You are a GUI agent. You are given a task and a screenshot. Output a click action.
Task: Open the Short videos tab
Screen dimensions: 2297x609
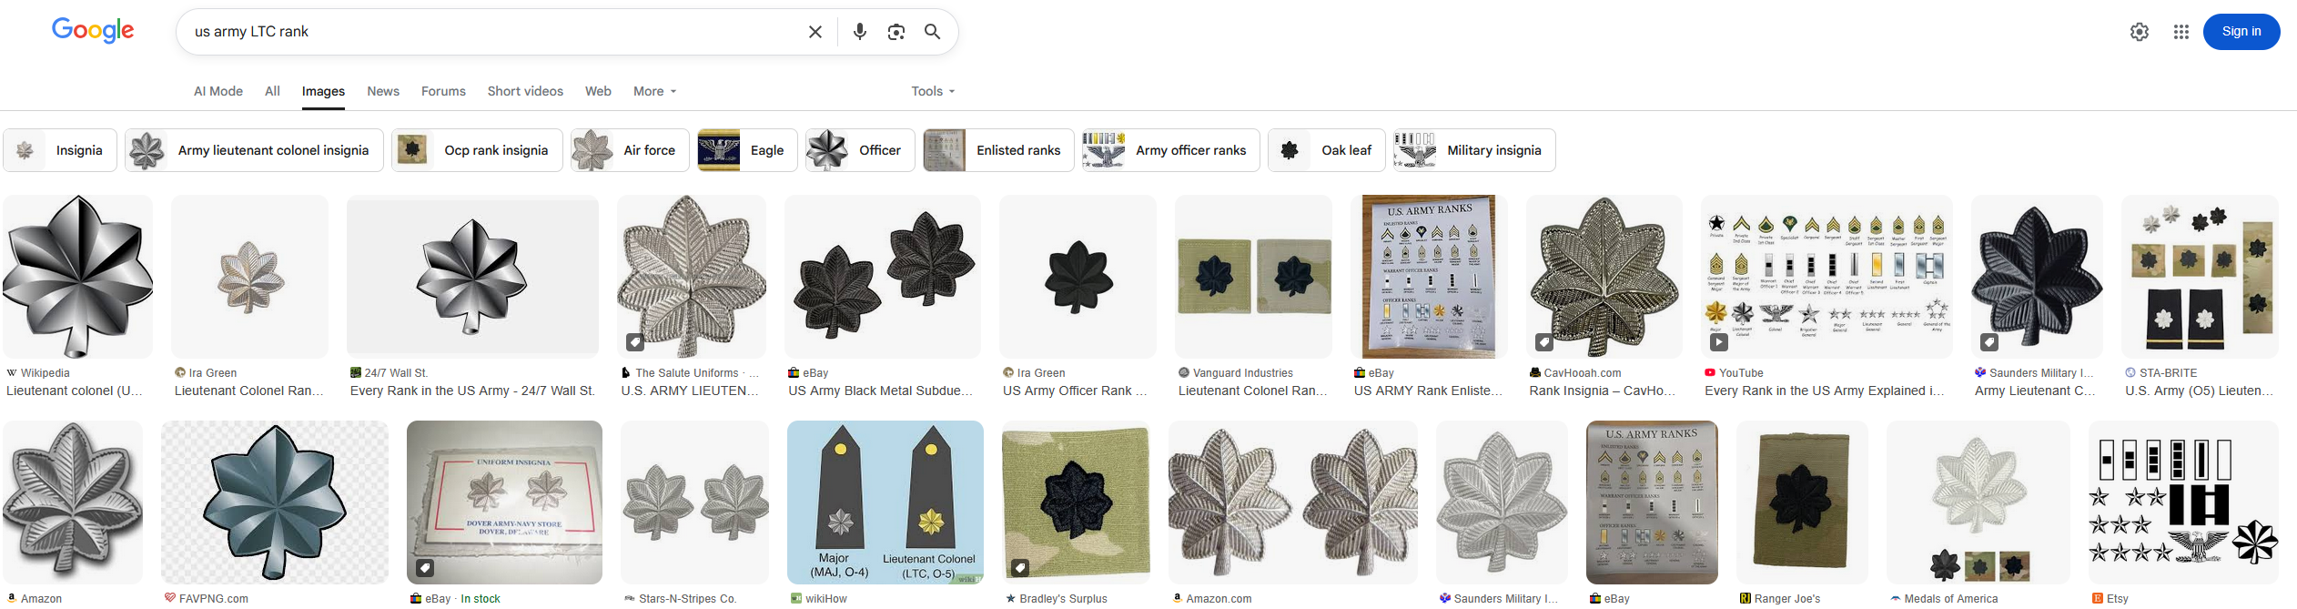click(525, 91)
